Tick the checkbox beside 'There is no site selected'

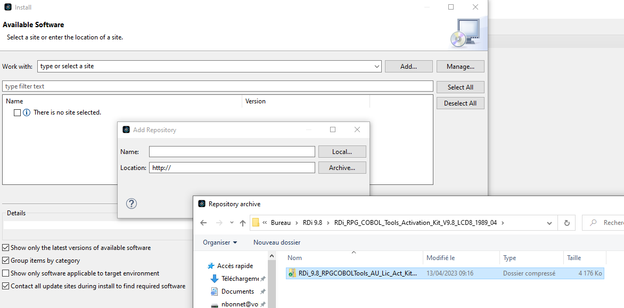pyautogui.click(x=17, y=113)
